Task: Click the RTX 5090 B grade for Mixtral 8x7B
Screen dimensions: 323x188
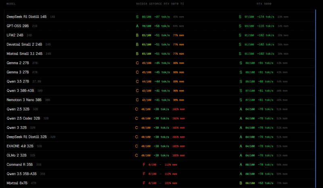Action: point(241,183)
